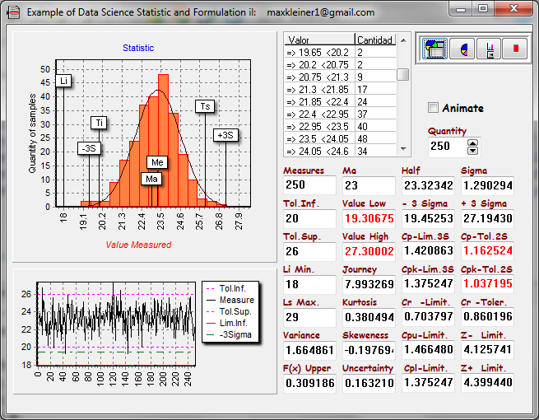Click the Tol.Sup. field showing 26
The width and height of the screenshot is (539, 420).
tap(309, 251)
